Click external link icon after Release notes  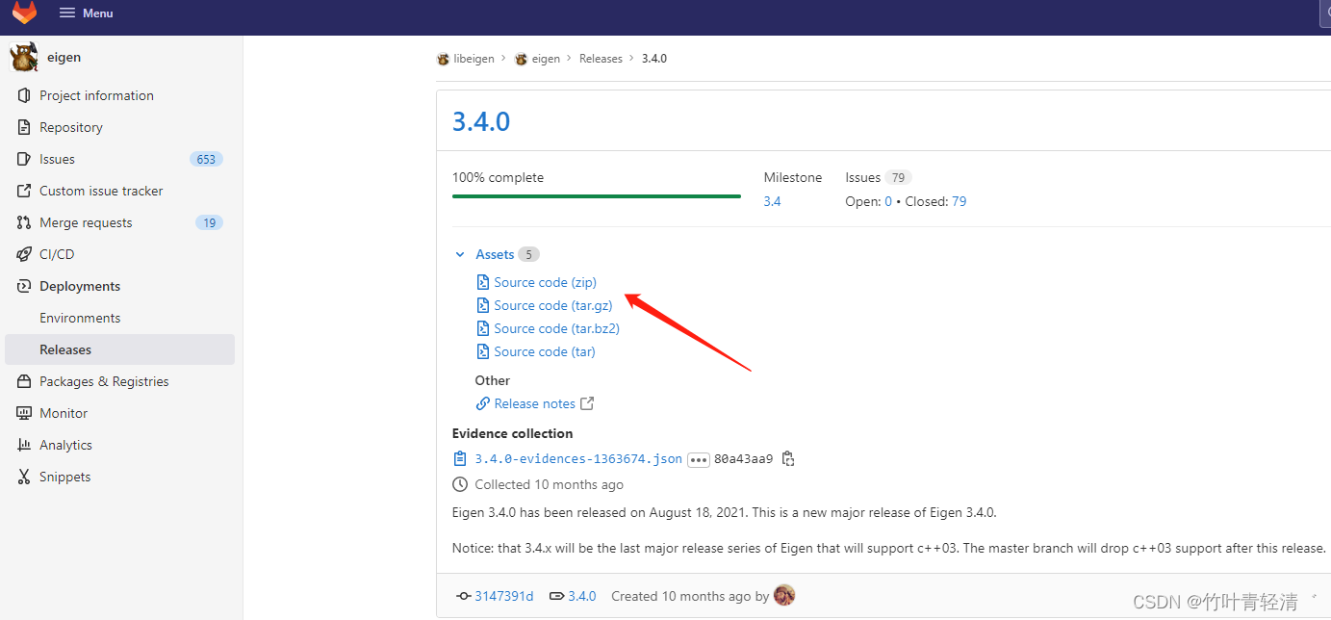[587, 403]
